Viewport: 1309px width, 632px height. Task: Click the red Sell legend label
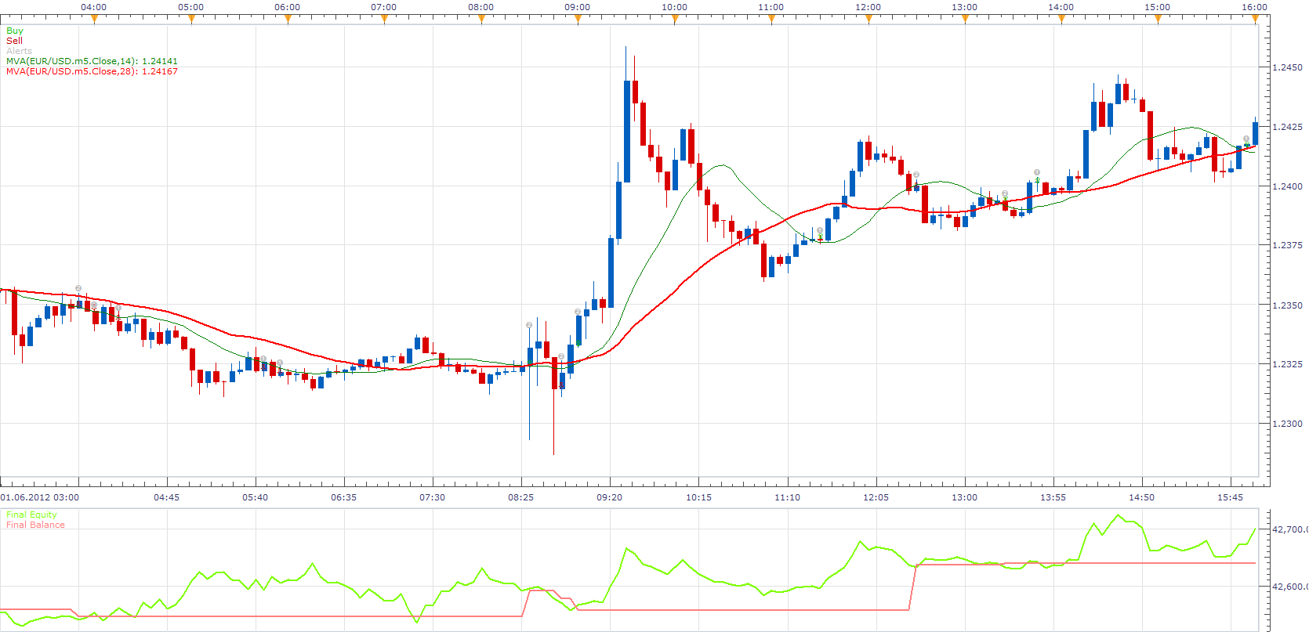pyautogui.click(x=14, y=41)
